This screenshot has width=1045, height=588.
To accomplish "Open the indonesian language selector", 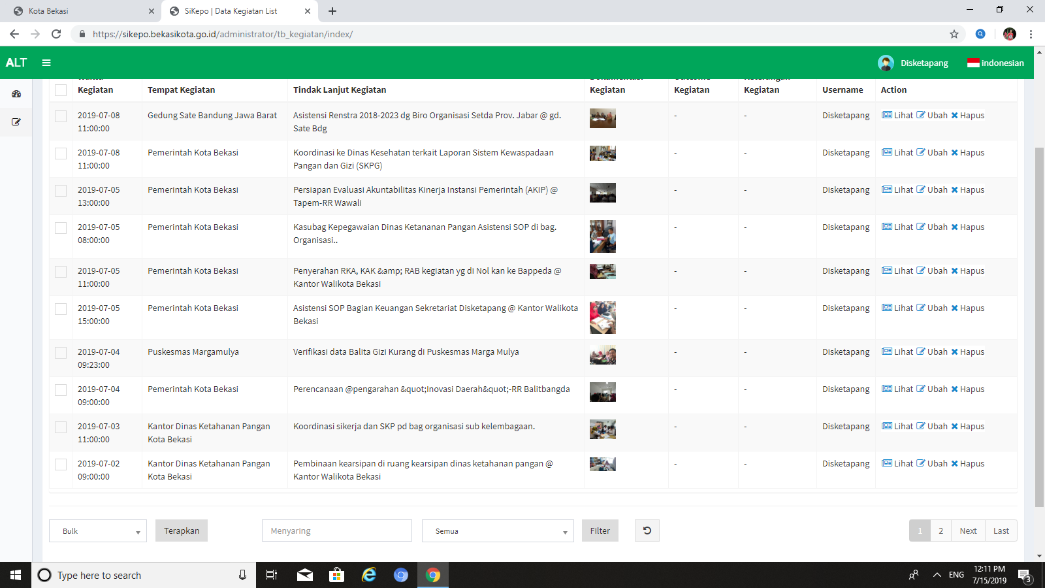I will [x=995, y=63].
